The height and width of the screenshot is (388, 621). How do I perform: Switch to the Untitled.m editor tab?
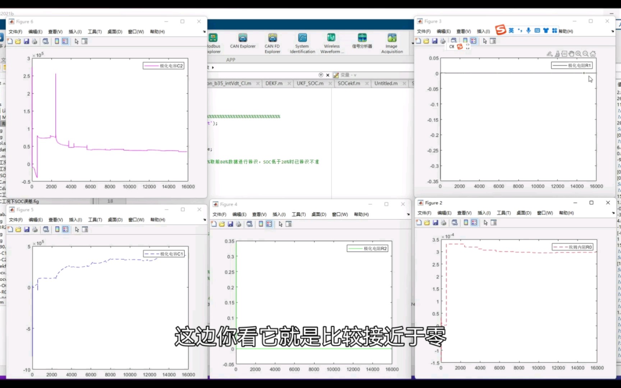click(x=386, y=83)
